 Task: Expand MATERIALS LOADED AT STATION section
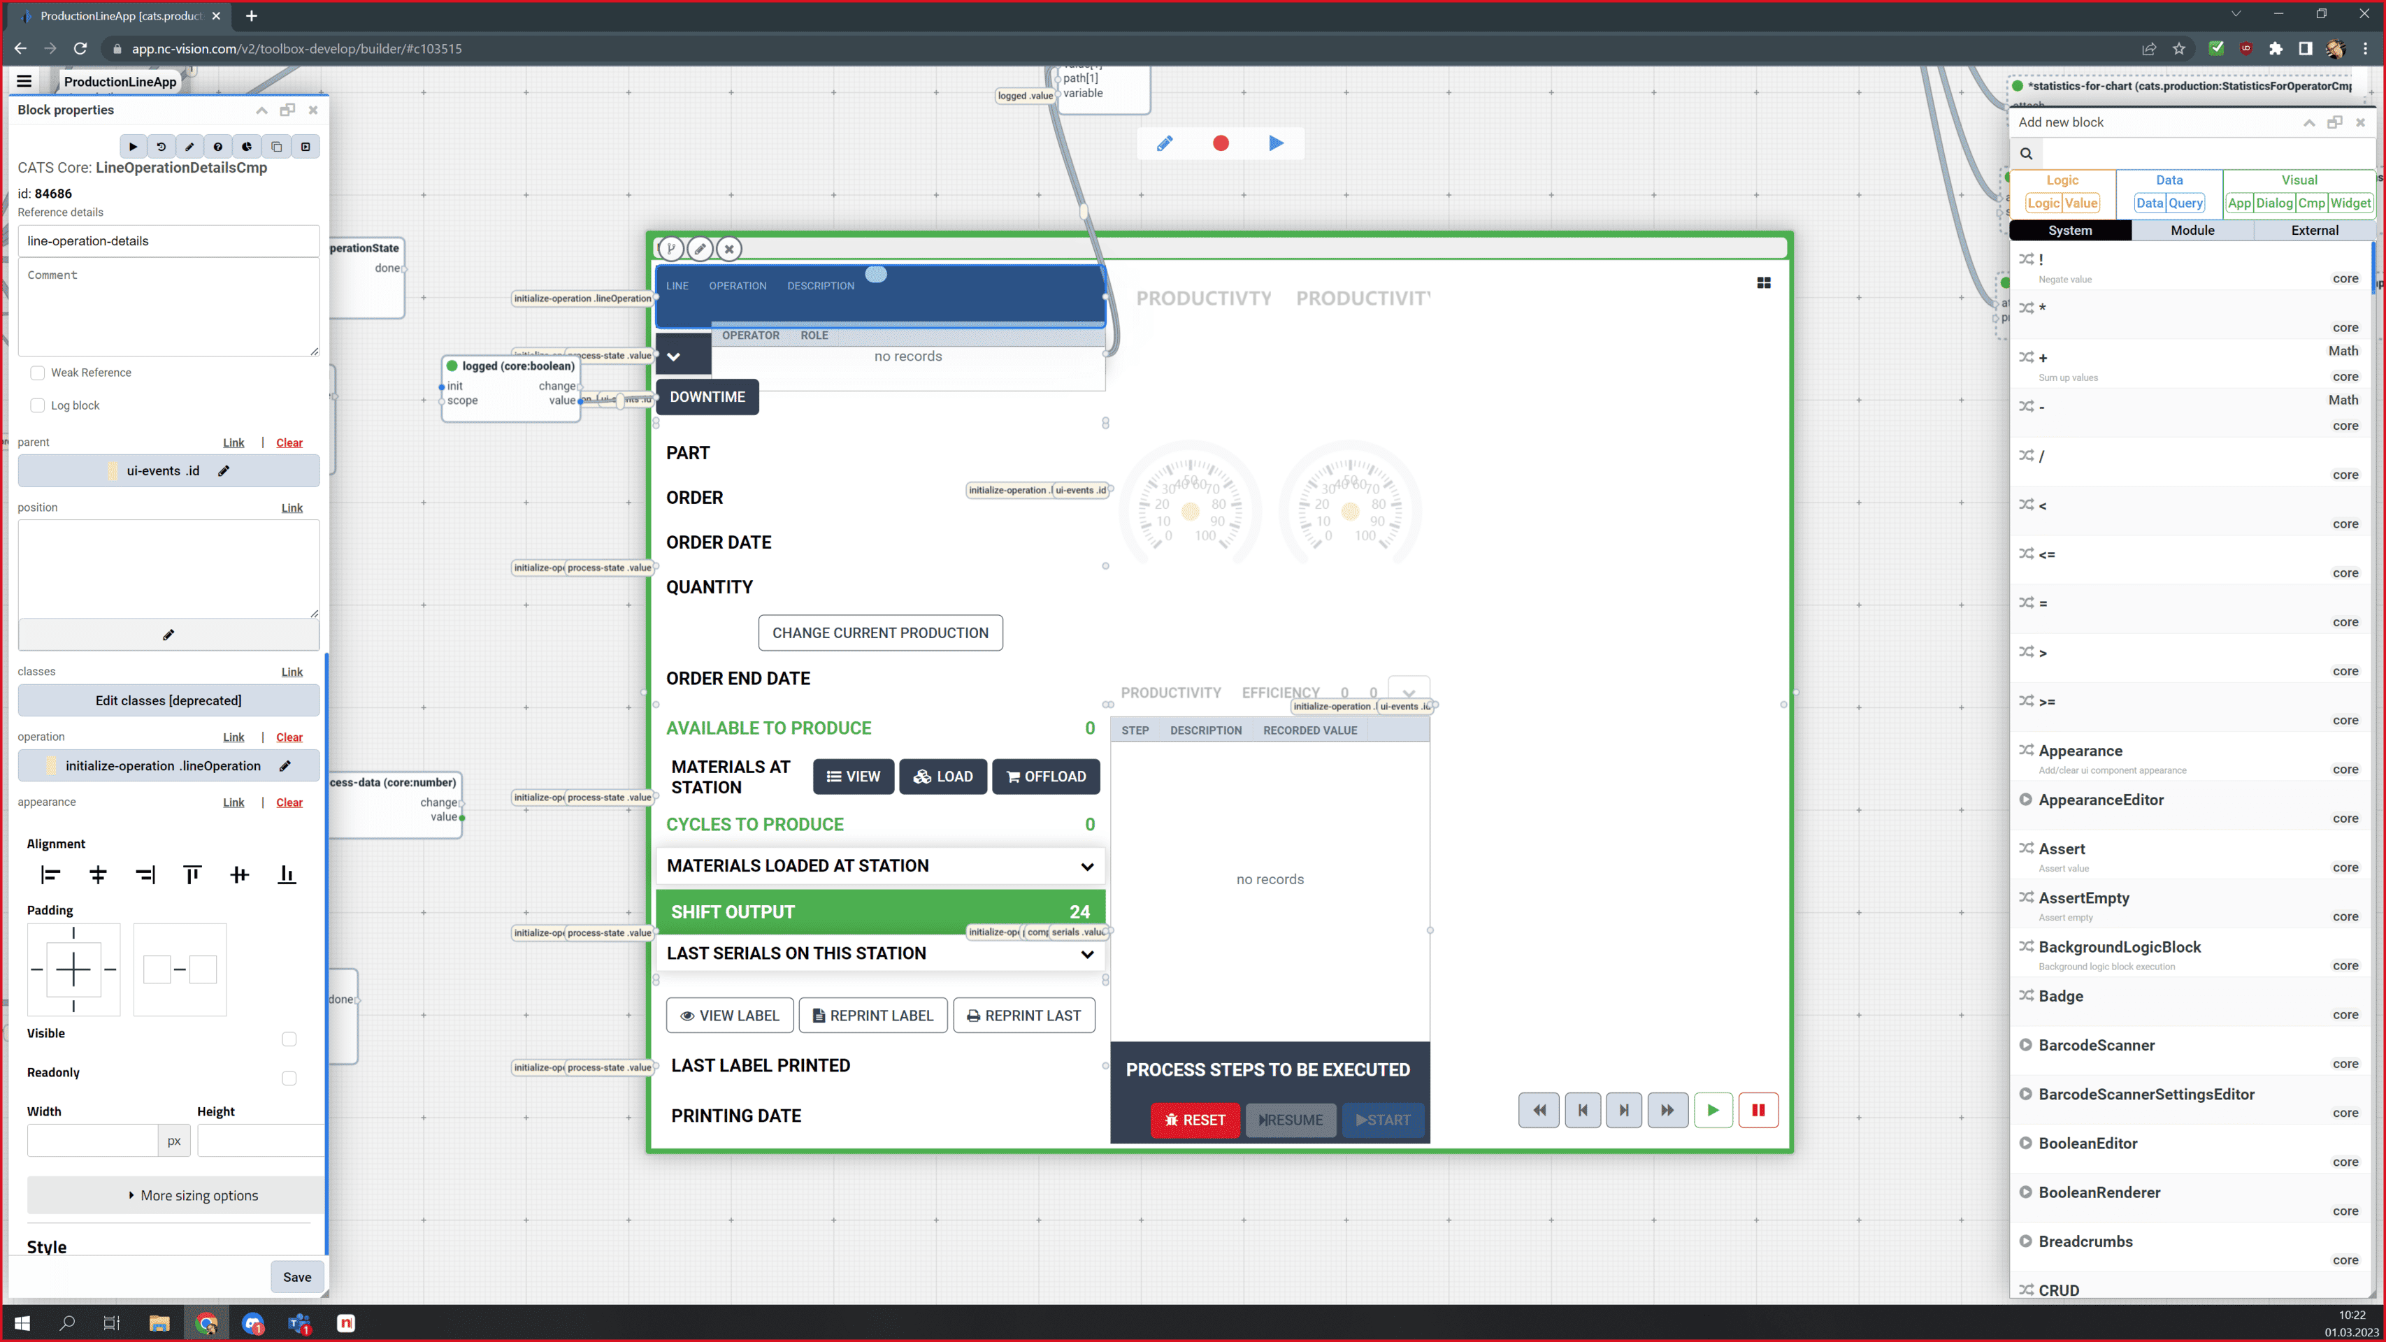880,866
